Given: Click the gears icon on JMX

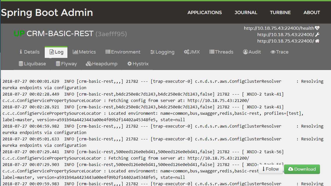Looking at the screenshot, I should 187,52.
